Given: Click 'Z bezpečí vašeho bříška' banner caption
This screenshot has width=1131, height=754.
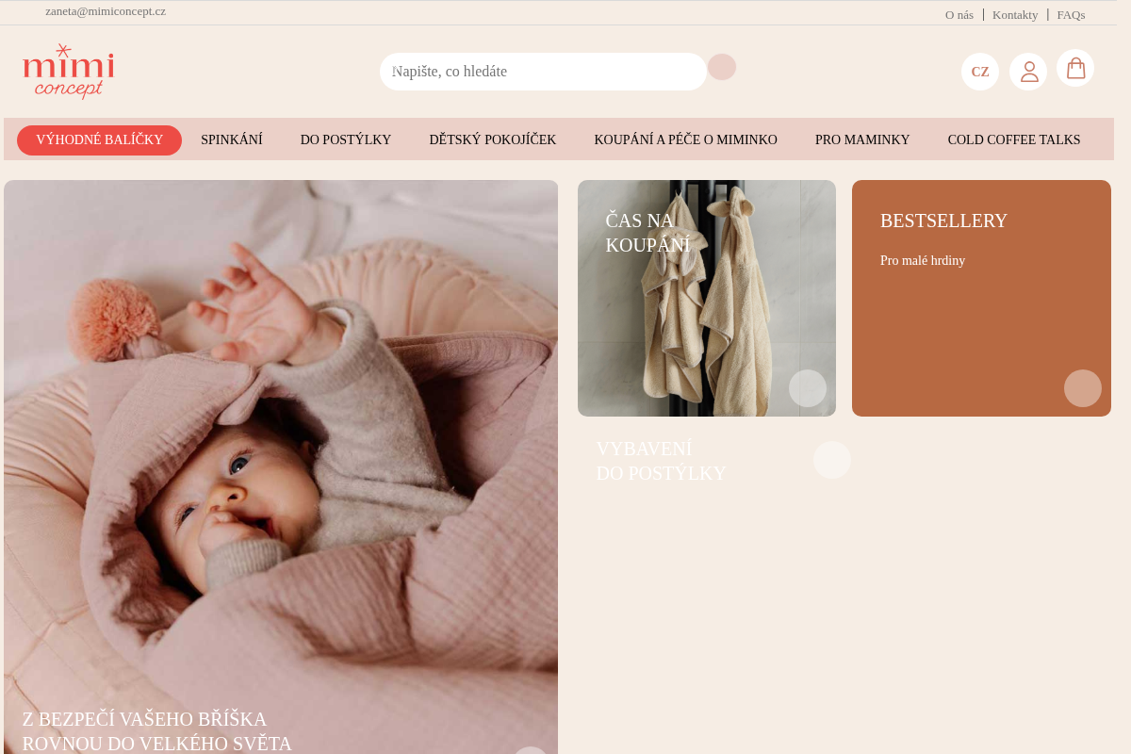Looking at the screenshot, I should point(157,731).
